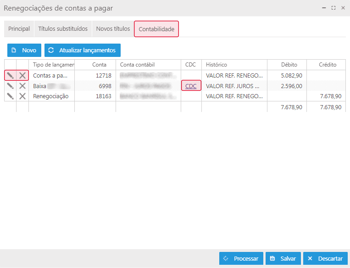Viewport: 350px width, 268px height.
Task: Discard changes with Descartar button
Action: [x=325, y=258]
